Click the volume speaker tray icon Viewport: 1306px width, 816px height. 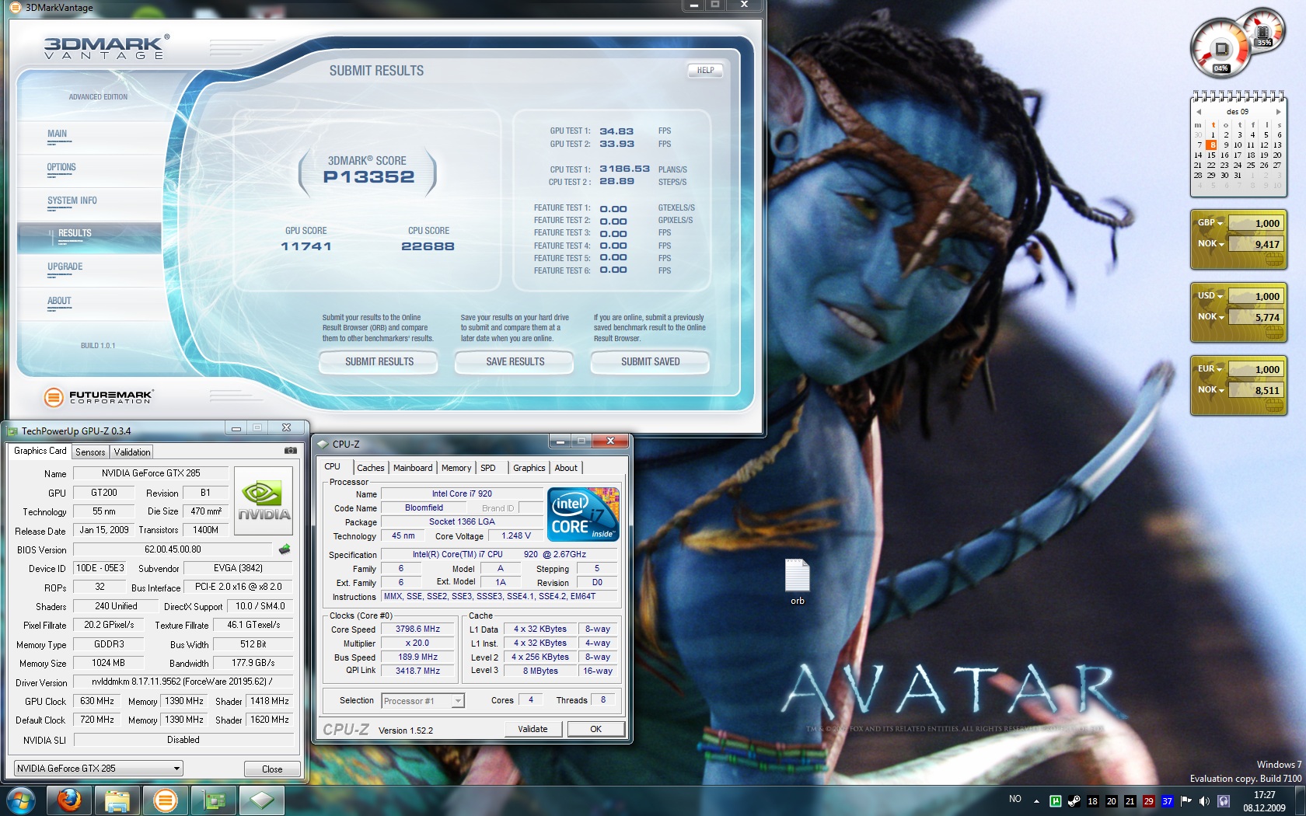pyautogui.click(x=1204, y=801)
